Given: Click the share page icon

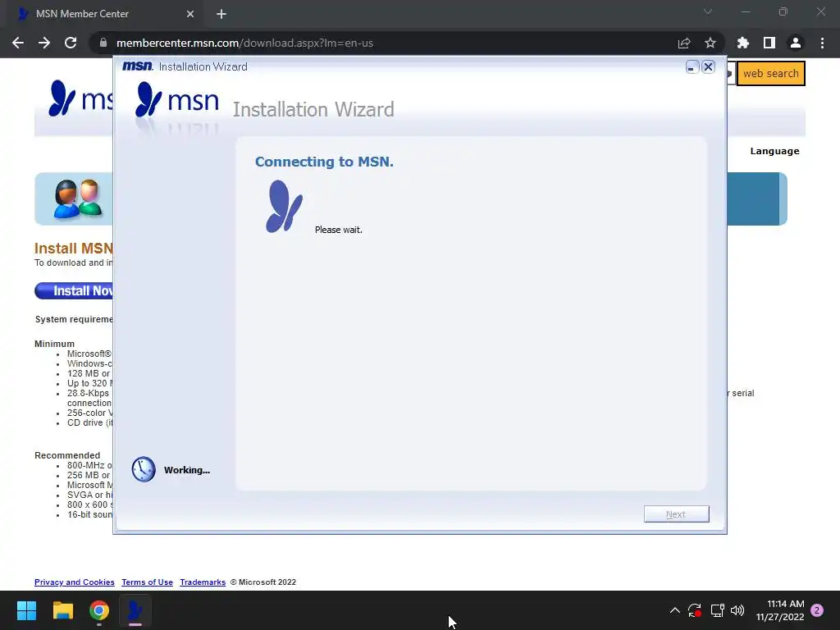Looking at the screenshot, I should pos(684,43).
